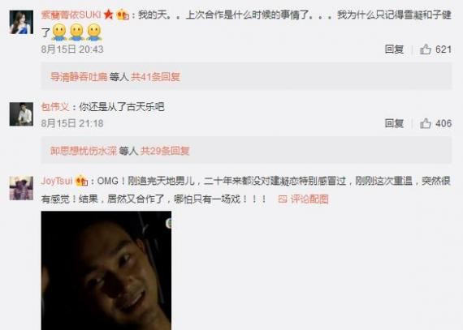The height and width of the screenshot is (330, 463).
Task: Open 评论配图 image icon in JoyTsui comment
Action: (283, 199)
